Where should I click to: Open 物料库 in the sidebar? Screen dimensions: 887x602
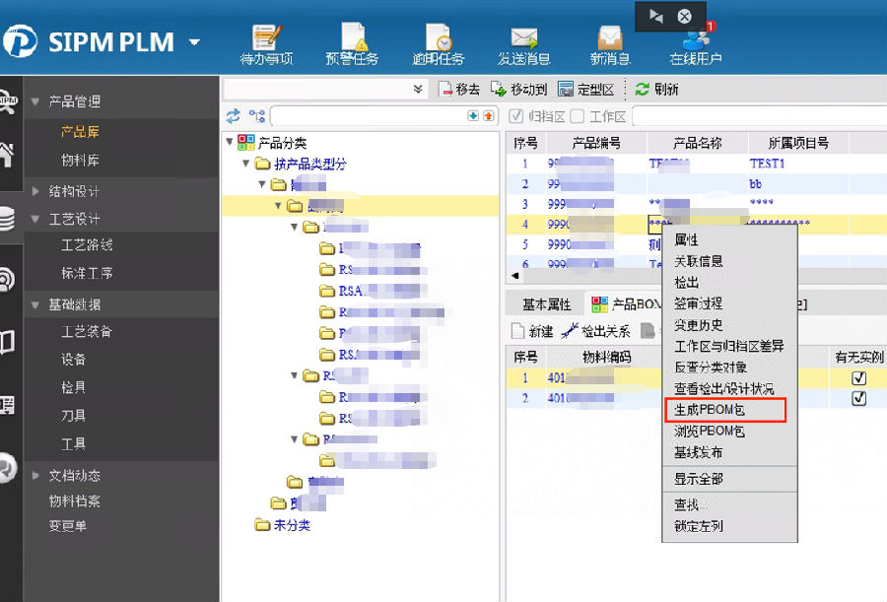pos(80,161)
